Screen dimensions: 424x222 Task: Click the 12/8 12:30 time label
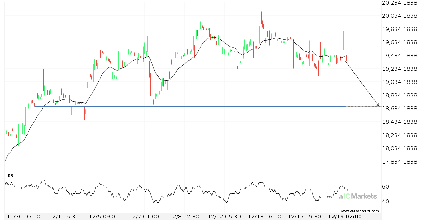(184, 216)
